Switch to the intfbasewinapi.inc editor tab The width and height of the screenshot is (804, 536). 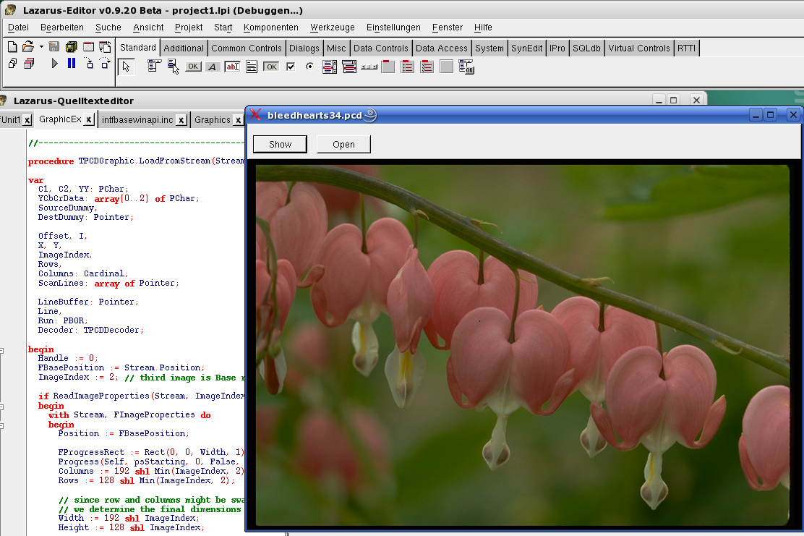[137, 119]
